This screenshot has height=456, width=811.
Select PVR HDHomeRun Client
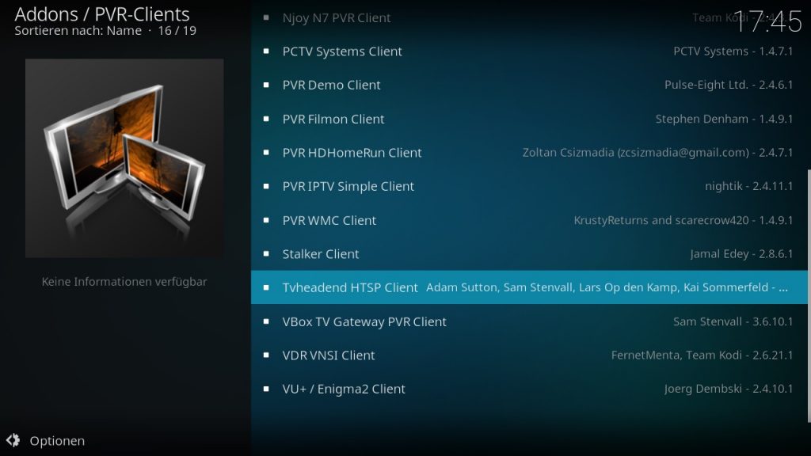coord(529,153)
